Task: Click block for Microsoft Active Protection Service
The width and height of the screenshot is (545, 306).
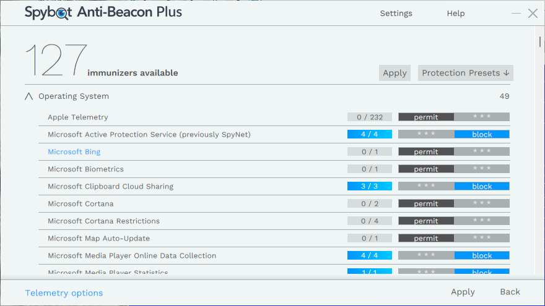Action: [x=482, y=134]
